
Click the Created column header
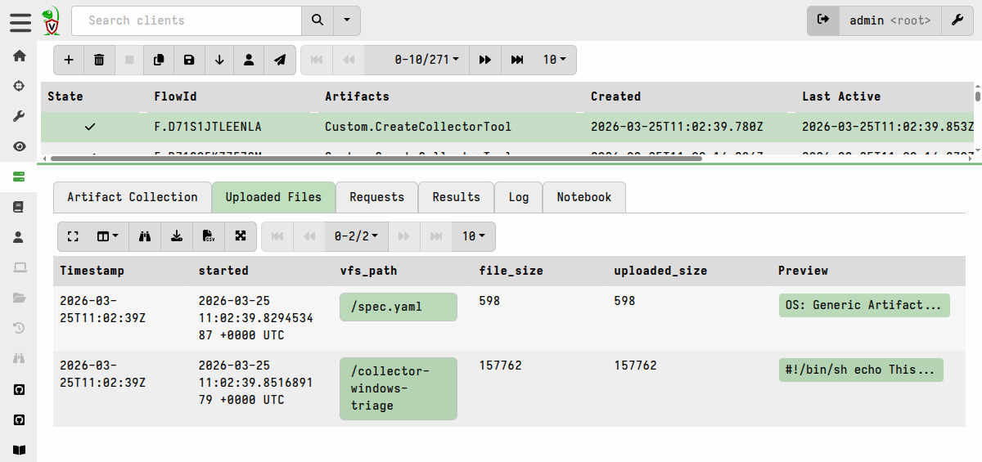coord(615,96)
